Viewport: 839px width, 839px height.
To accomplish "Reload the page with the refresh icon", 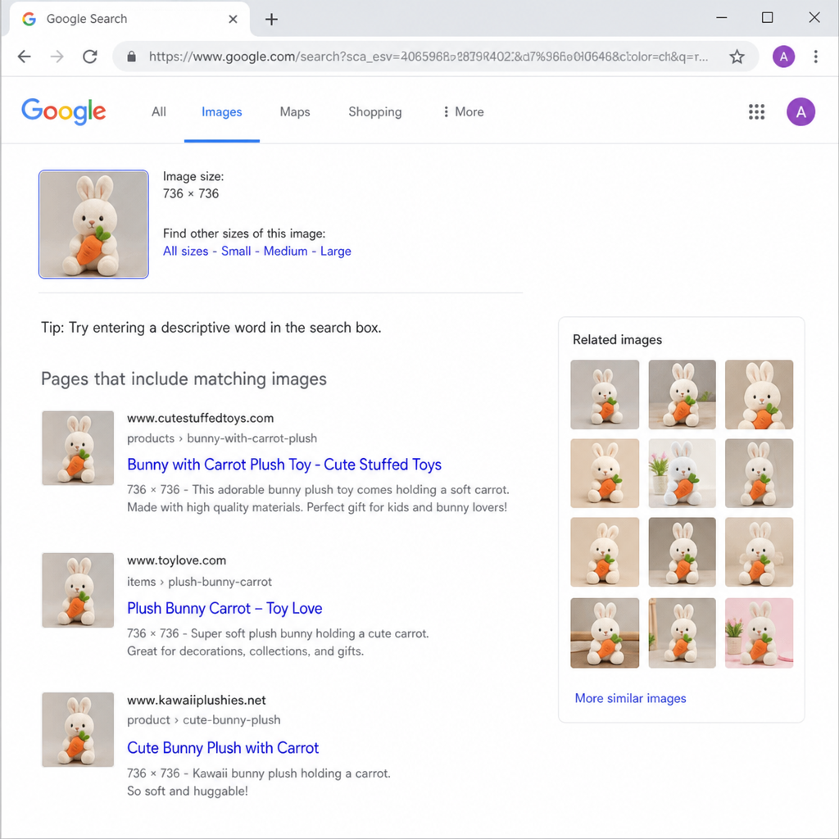I will point(90,57).
